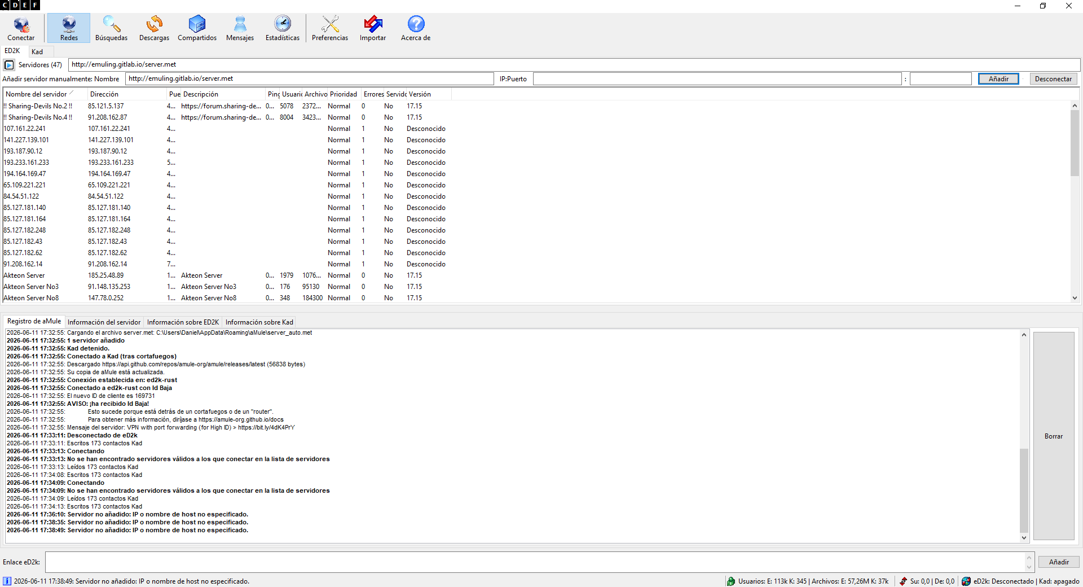Open the Acerca de about dialog
Viewport: 1083px width, 587px height.
(416, 28)
